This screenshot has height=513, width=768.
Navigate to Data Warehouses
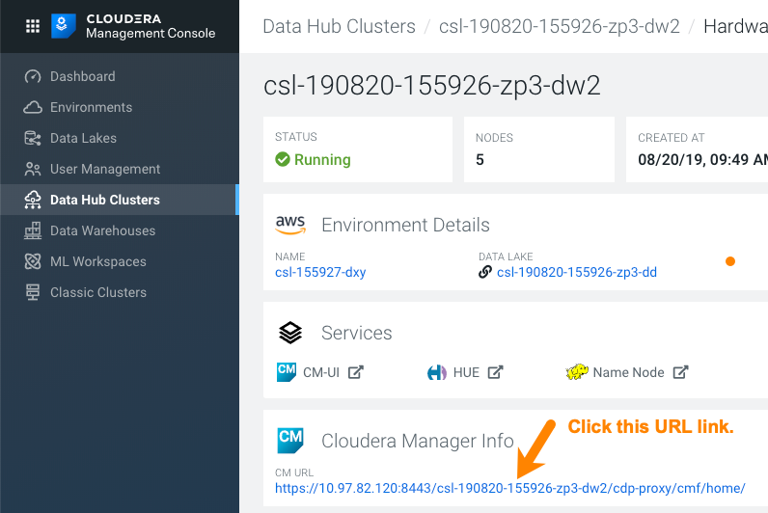(103, 230)
